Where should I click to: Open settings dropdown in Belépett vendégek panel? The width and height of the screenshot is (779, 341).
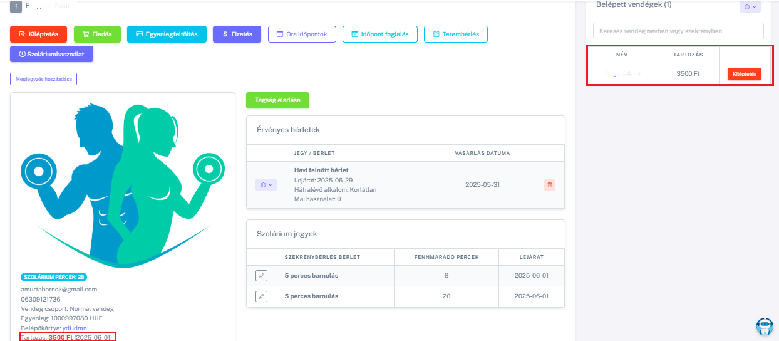pyautogui.click(x=749, y=6)
